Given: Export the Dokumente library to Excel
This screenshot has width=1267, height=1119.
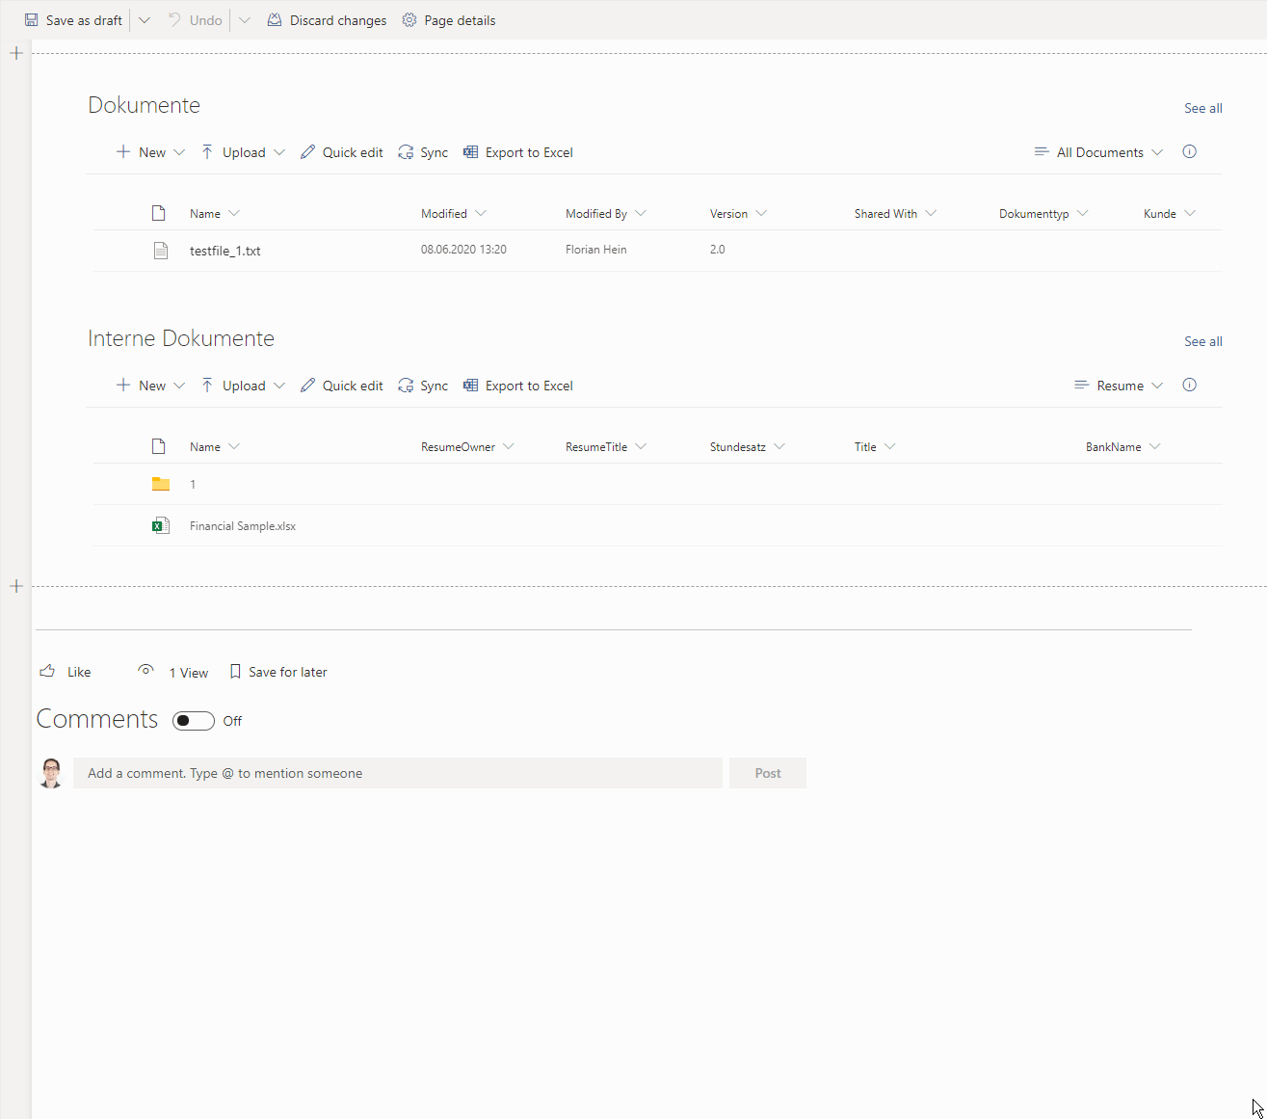Looking at the screenshot, I should 518,152.
